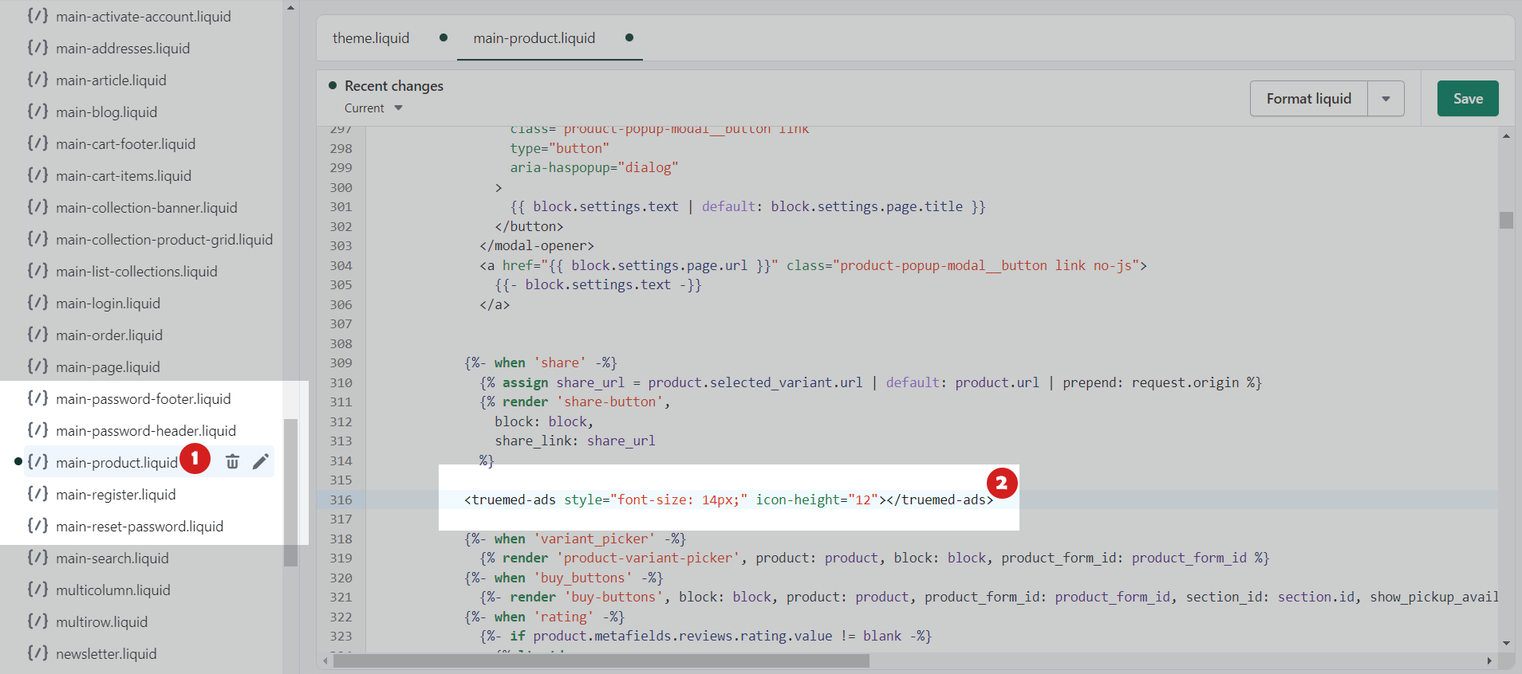The image size is (1522, 674).
Task: Click the liquid file icon beside main-page.liquid
Action: point(37,366)
